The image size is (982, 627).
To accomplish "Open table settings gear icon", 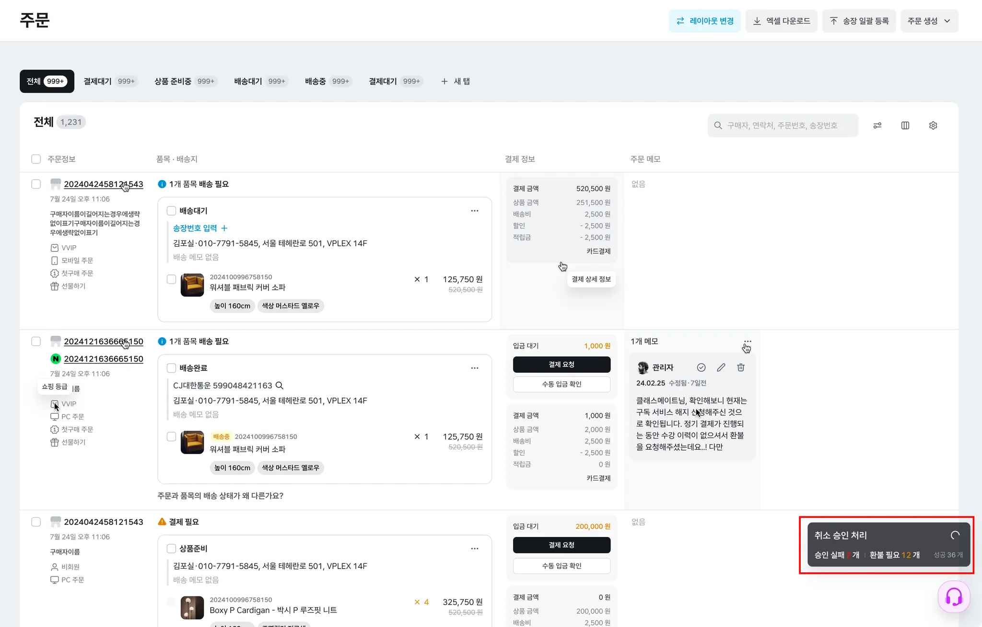I will [x=933, y=125].
